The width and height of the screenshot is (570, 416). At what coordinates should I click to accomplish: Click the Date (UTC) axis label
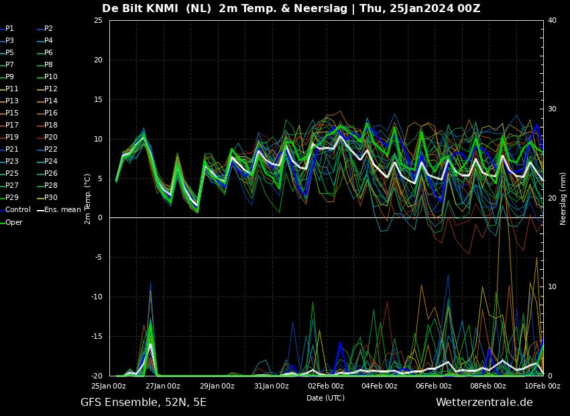pyautogui.click(x=325, y=398)
